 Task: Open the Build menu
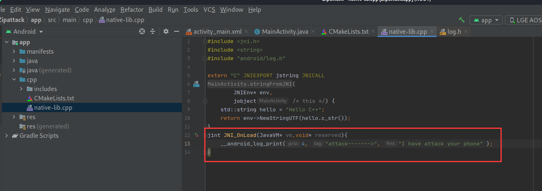click(156, 9)
